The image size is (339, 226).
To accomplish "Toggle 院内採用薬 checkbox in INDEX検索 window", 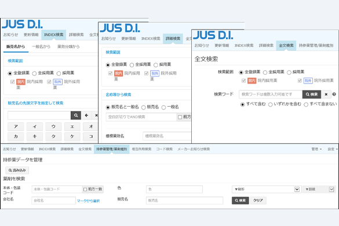I will pos(12,82).
